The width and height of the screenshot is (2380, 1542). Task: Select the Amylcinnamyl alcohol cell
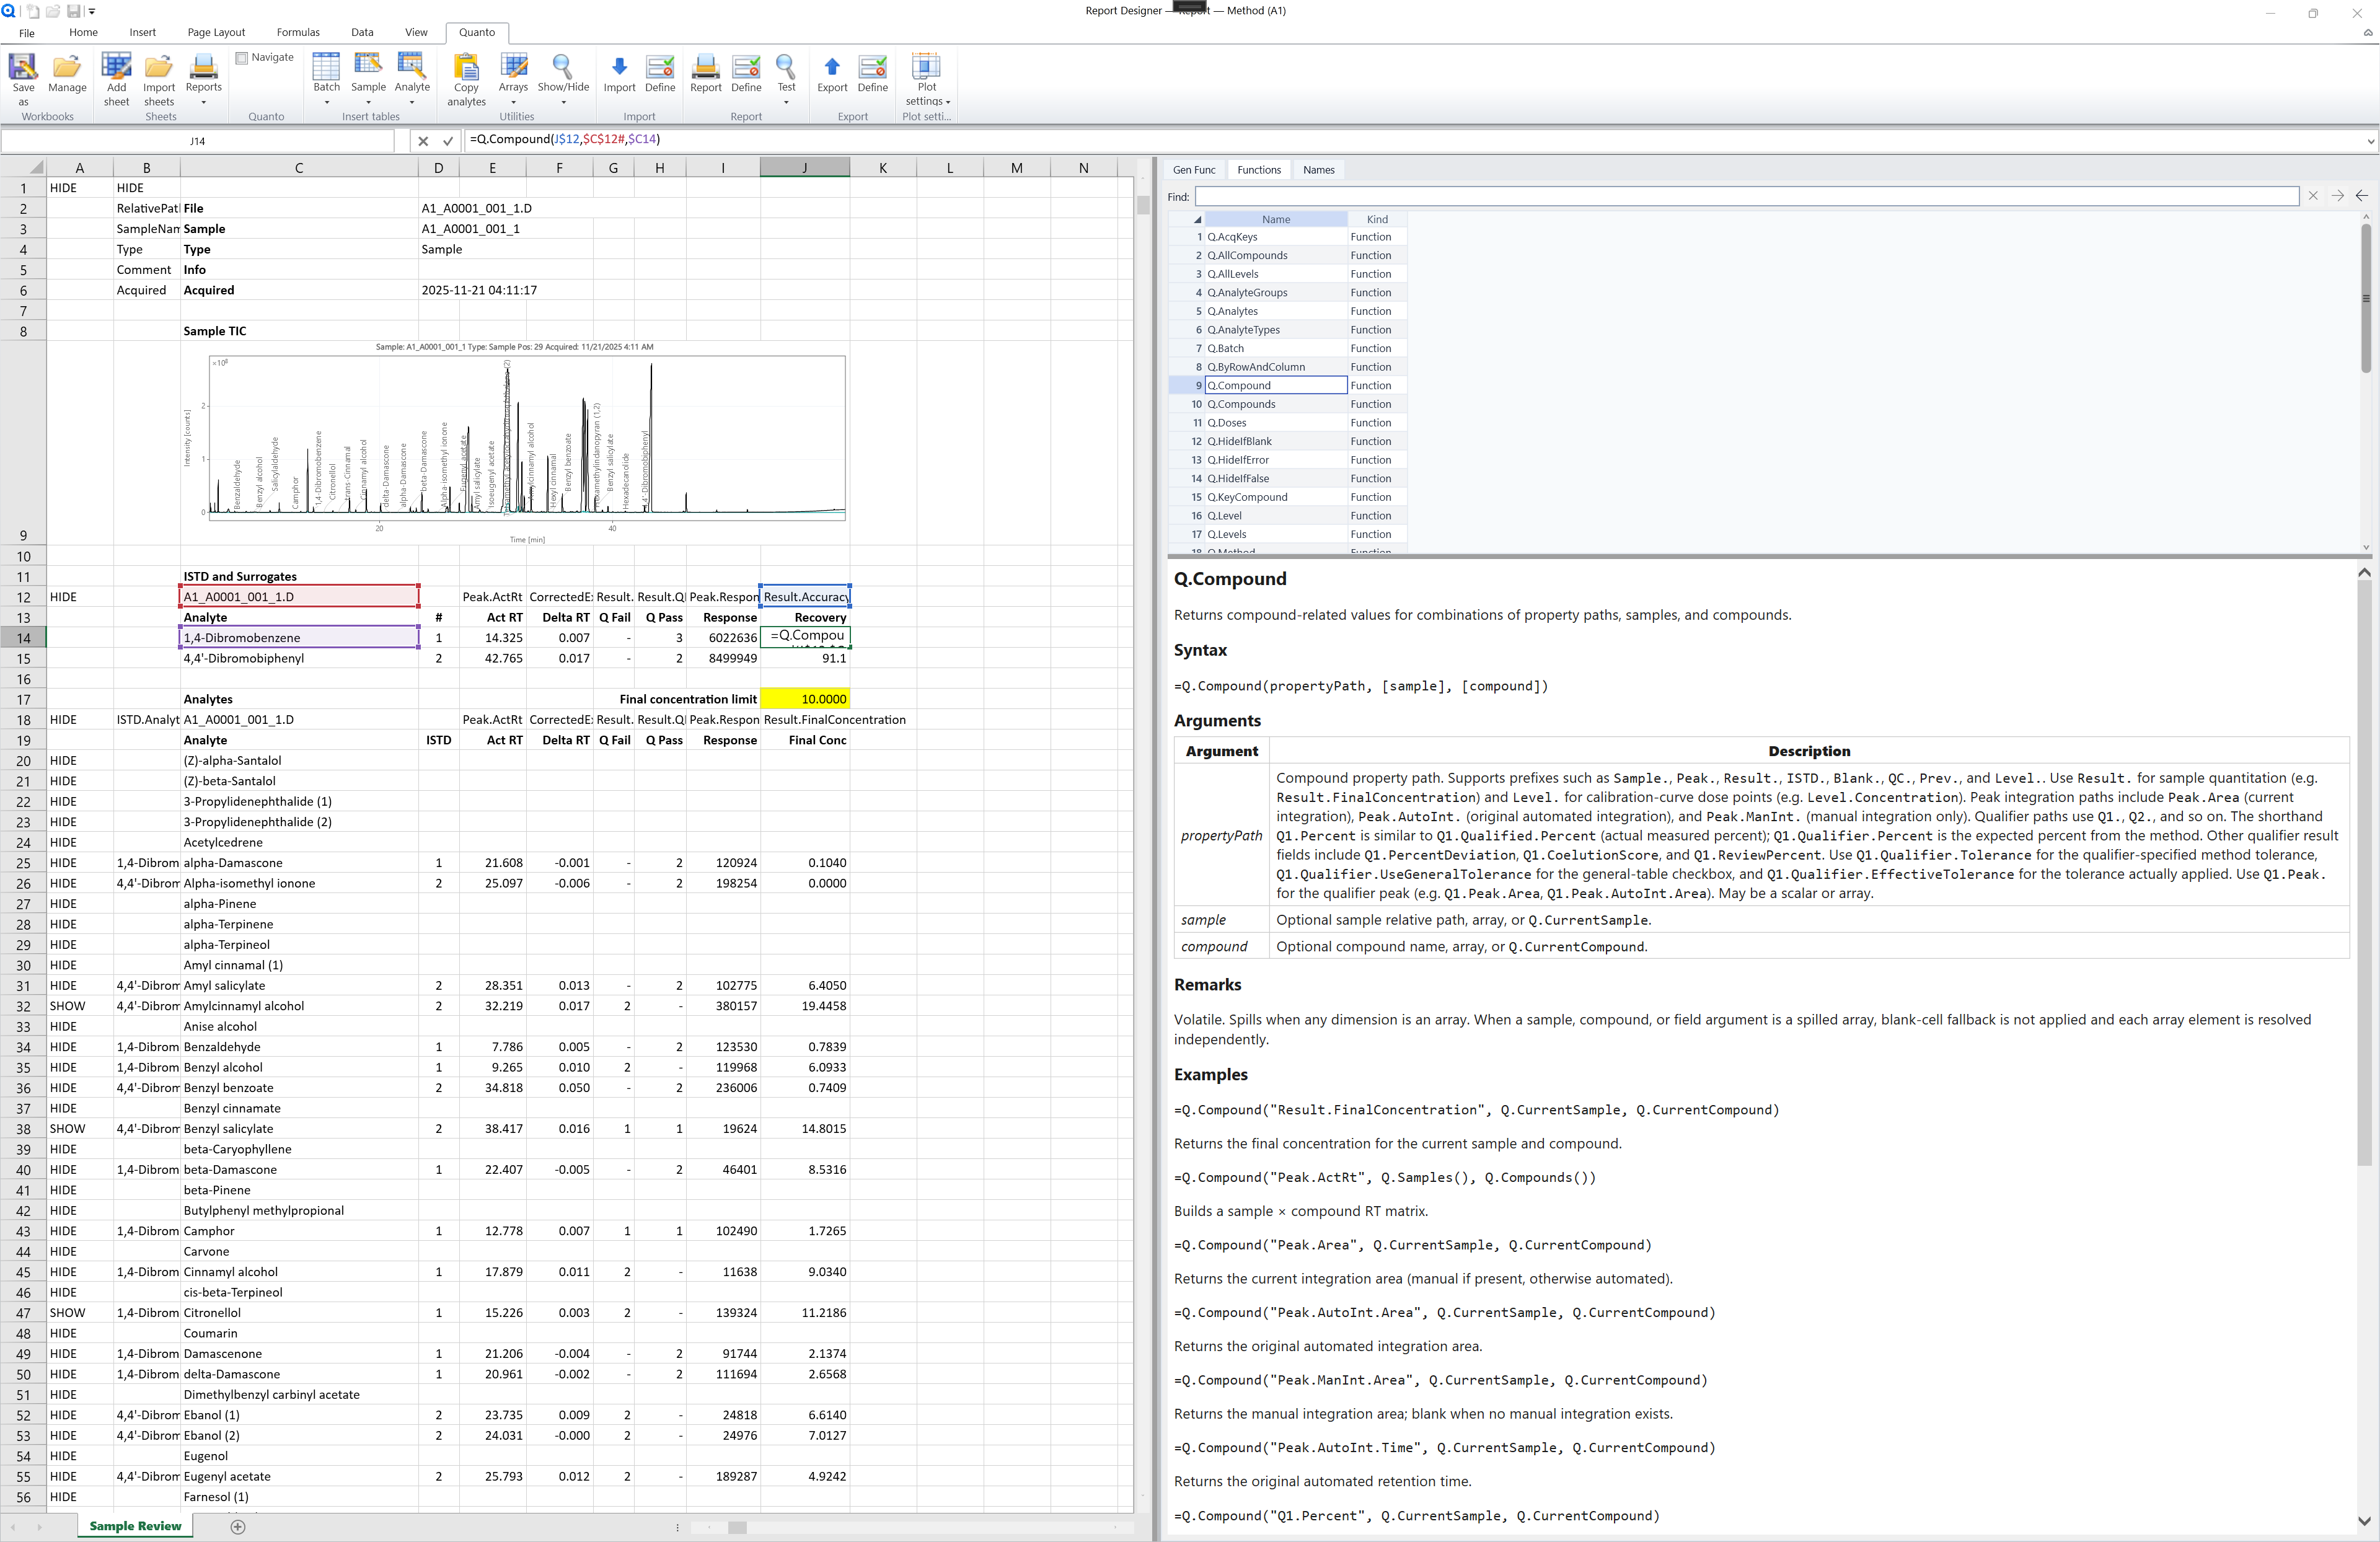click(299, 1006)
